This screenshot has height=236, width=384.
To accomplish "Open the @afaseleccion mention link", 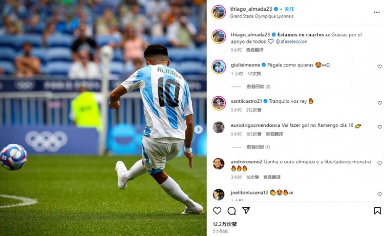I will click(291, 41).
